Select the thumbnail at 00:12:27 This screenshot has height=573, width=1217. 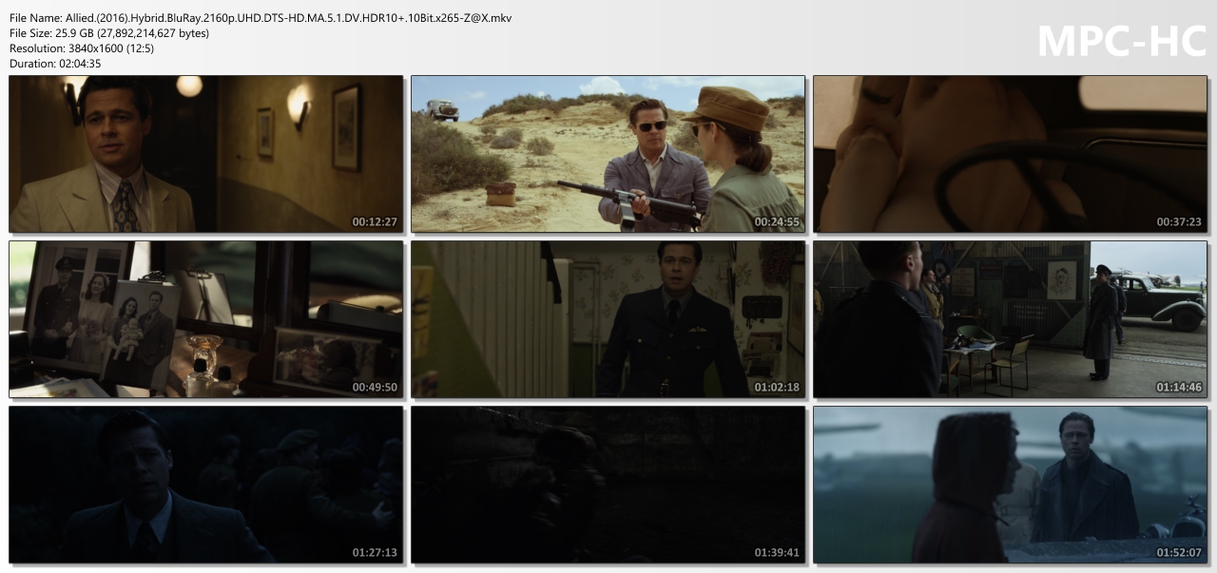(206, 154)
